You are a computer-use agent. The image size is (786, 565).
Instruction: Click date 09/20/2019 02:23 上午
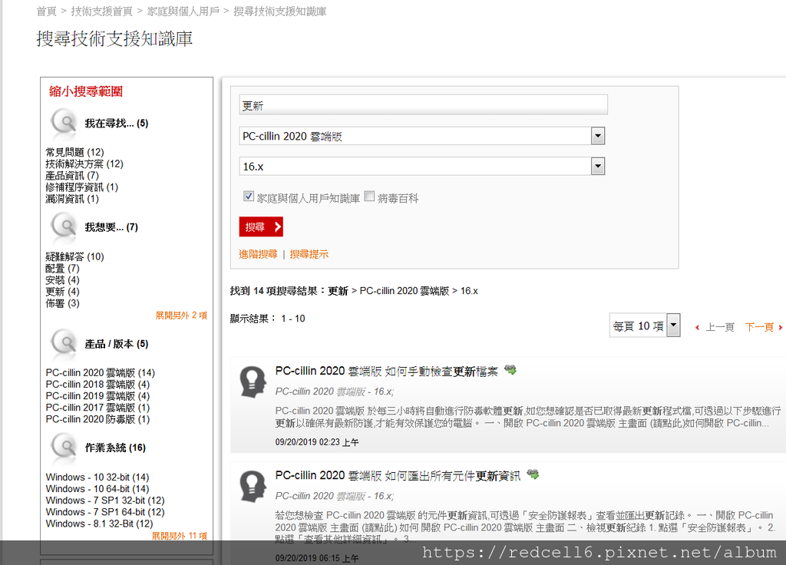coord(317,442)
